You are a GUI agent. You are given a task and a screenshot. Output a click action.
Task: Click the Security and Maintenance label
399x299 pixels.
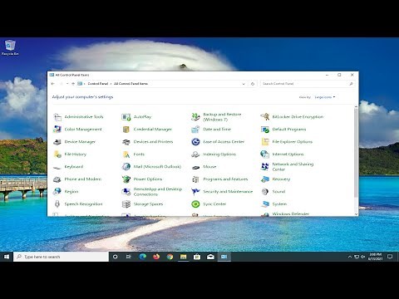(228, 192)
